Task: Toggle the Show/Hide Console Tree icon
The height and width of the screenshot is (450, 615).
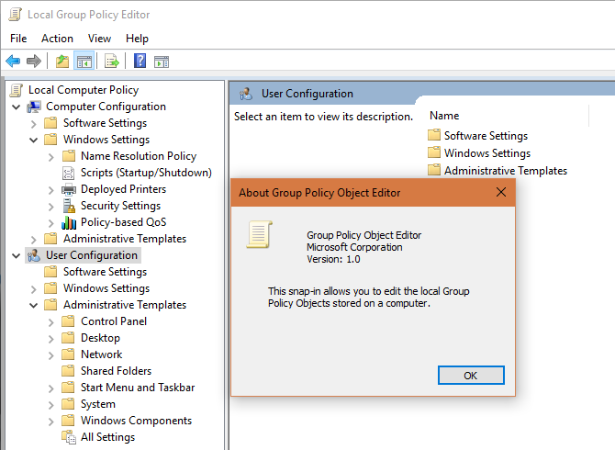Action: coord(84,62)
